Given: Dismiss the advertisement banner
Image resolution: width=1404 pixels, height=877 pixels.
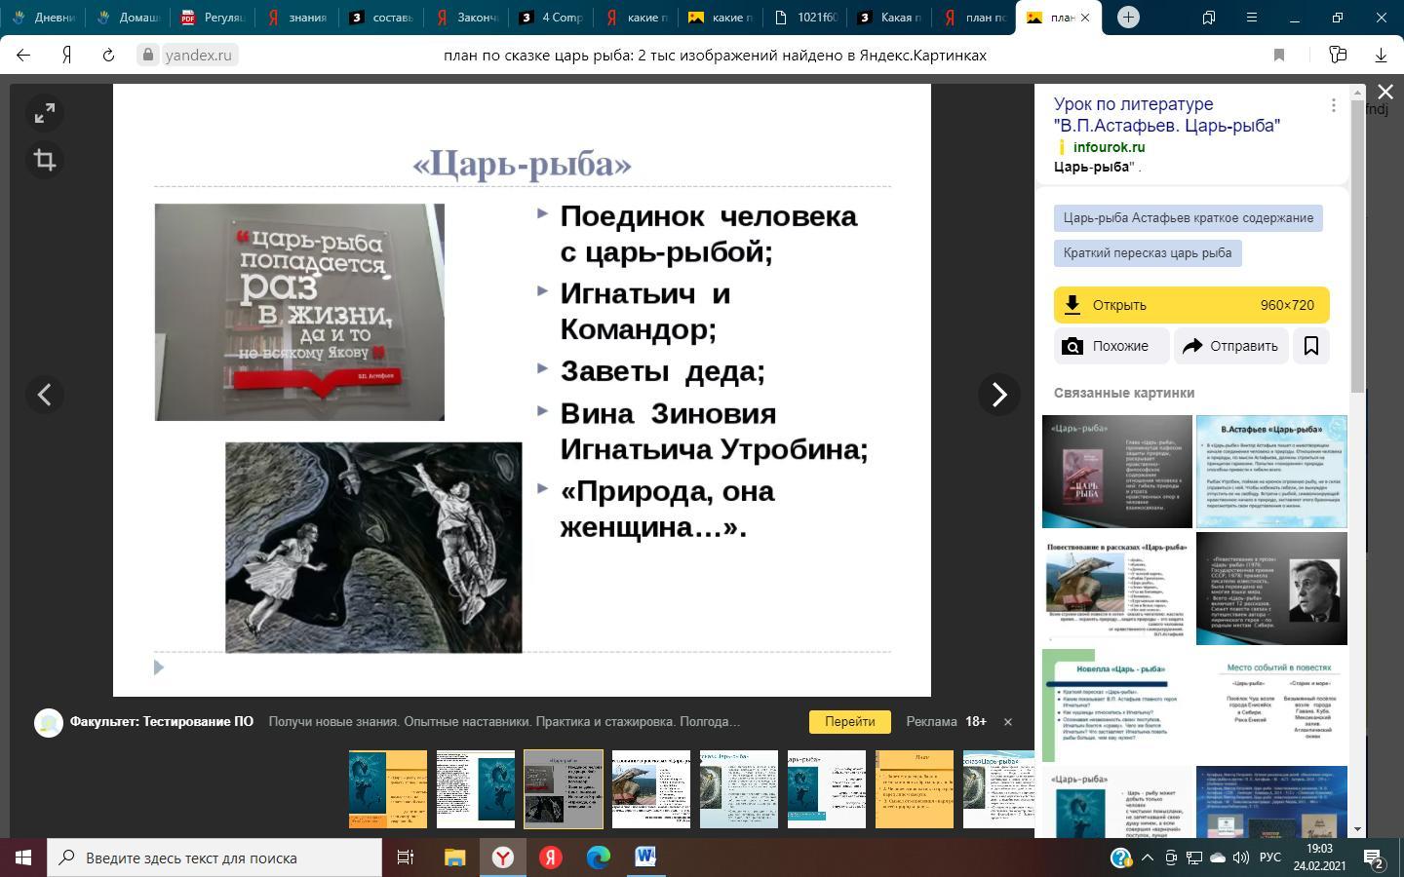Looking at the screenshot, I should 1008,722.
